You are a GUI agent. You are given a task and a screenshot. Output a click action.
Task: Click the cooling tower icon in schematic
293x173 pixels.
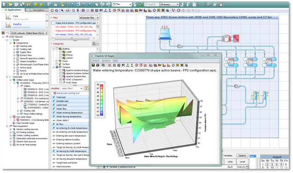[164, 33]
